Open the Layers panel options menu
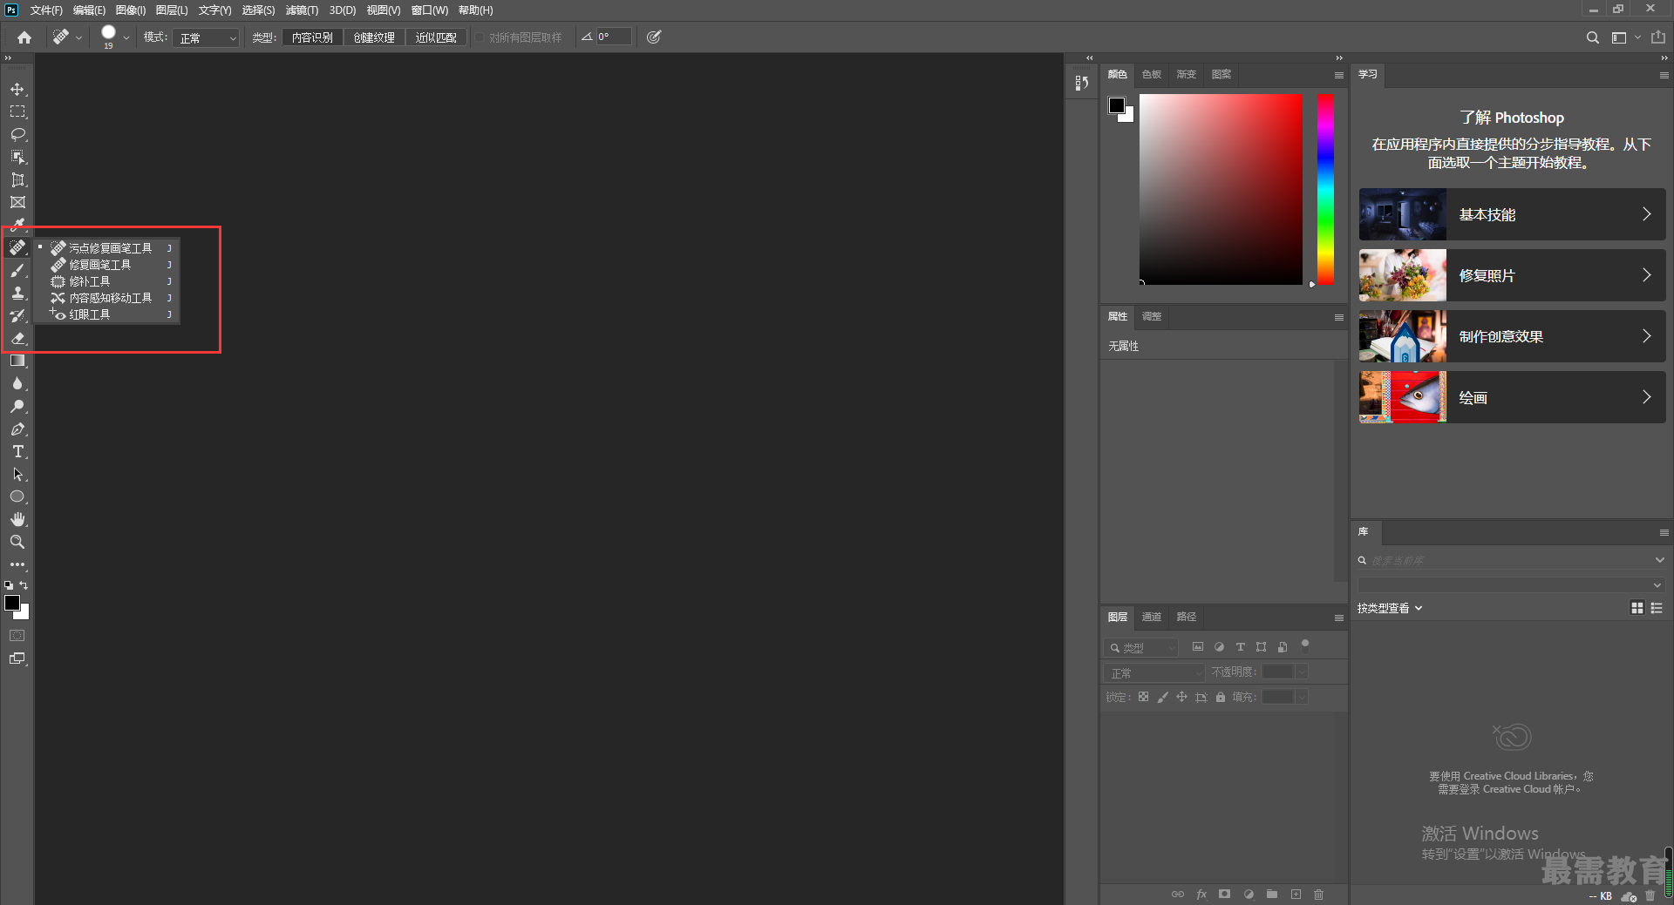Image resolution: width=1674 pixels, height=905 pixels. coord(1338,618)
